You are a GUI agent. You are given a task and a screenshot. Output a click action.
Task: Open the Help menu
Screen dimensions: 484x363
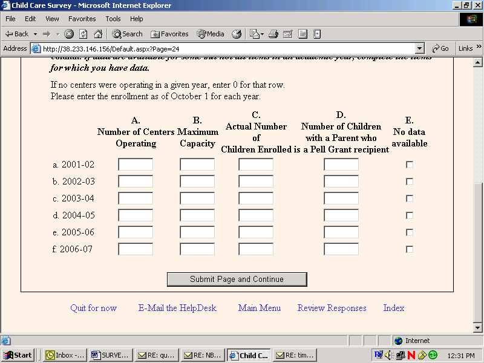tap(137, 19)
